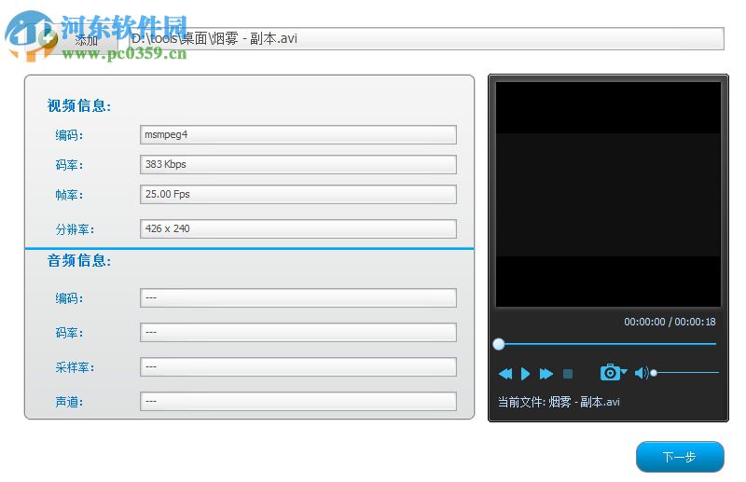Click the 声道 channel field
746x482 pixels.
pos(298,401)
